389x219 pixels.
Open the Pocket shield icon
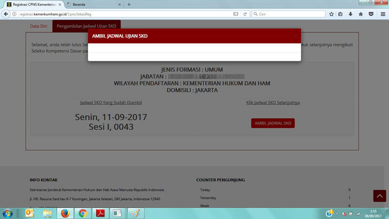coord(371,14)
